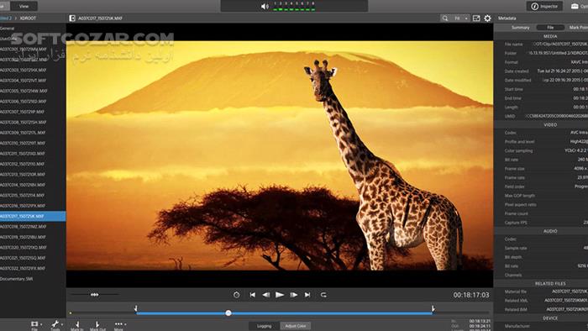
Task: Click the AUDIO section header
Action: coord(550,231)
